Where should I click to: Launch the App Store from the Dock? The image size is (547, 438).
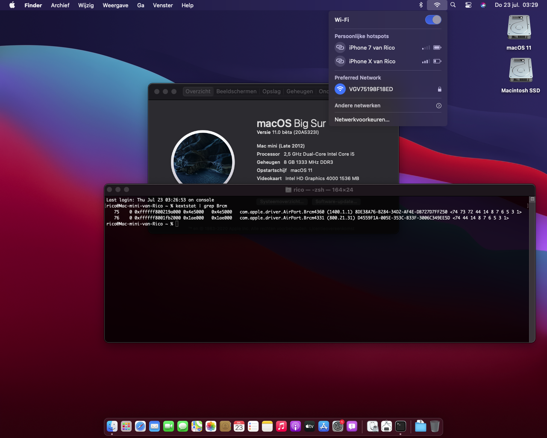(323, 426)
